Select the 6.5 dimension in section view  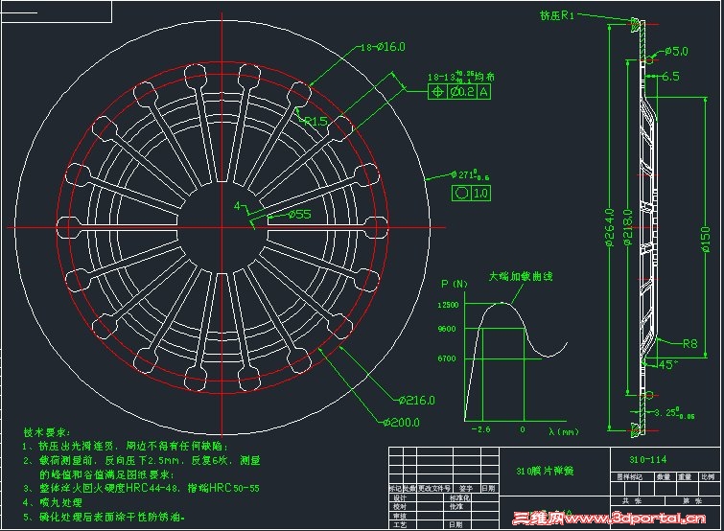click(670, 77)
